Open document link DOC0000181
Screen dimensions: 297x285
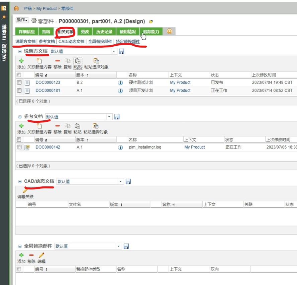point(48,91)
